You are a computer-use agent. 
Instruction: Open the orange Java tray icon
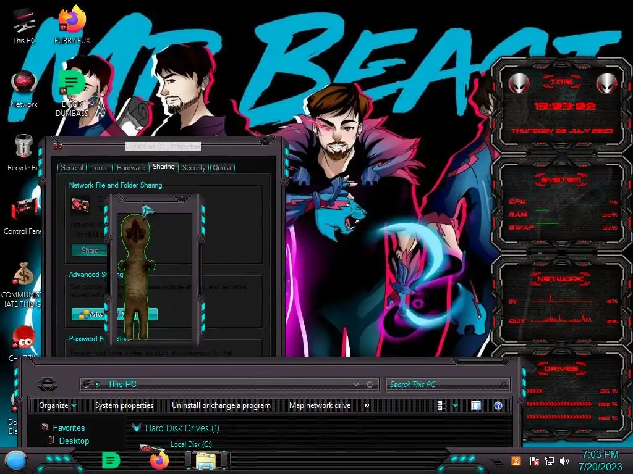click(516, 460)
